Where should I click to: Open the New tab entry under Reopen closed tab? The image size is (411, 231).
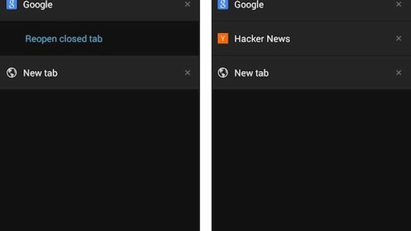(100, 73)
